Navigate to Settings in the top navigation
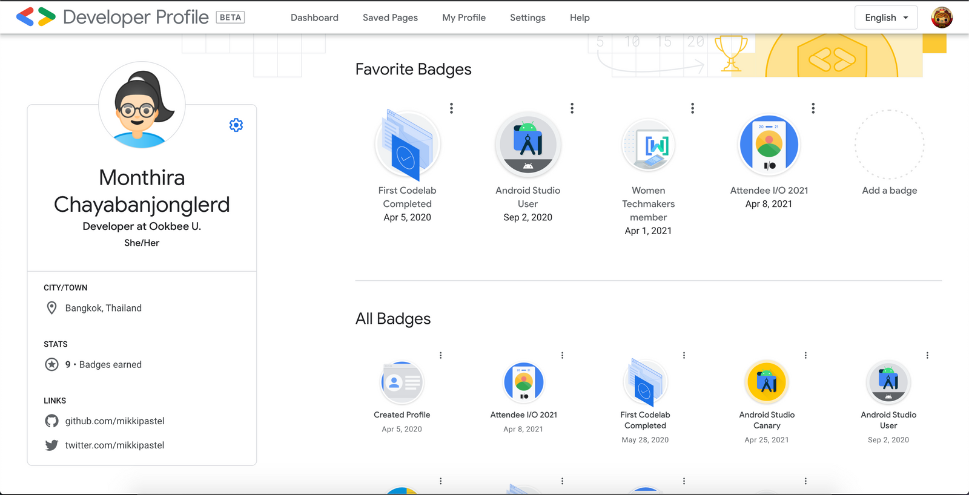Screen dimensions: 969x495 coord(527,18)
